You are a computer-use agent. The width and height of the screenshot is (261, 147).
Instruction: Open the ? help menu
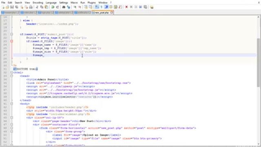pos(111,2)
